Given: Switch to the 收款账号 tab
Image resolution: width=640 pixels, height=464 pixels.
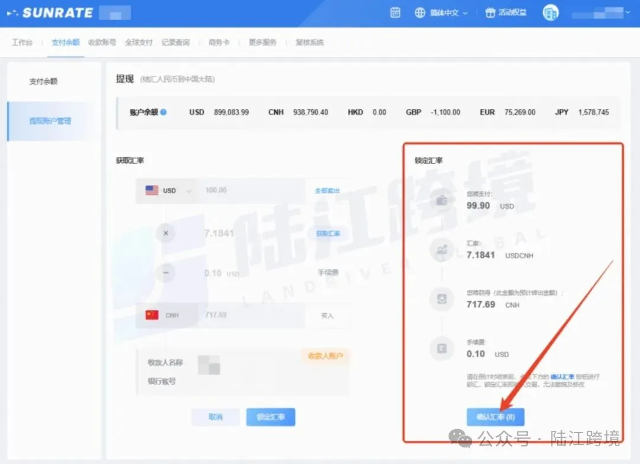Looking at the screenshot, I should (x=102, y=43).
